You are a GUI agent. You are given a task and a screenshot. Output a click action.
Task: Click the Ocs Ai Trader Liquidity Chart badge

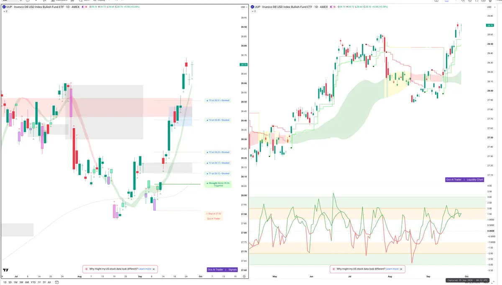[x=465, y=180]
